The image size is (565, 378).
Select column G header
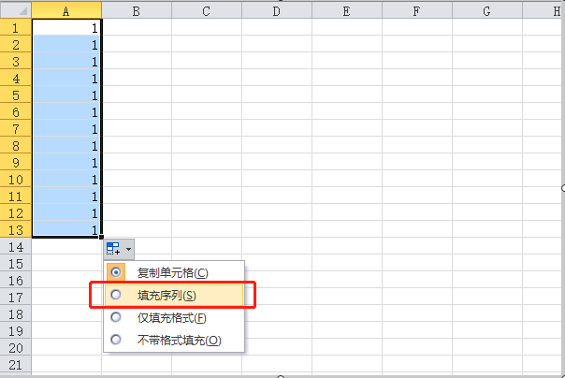click(486, 11)
